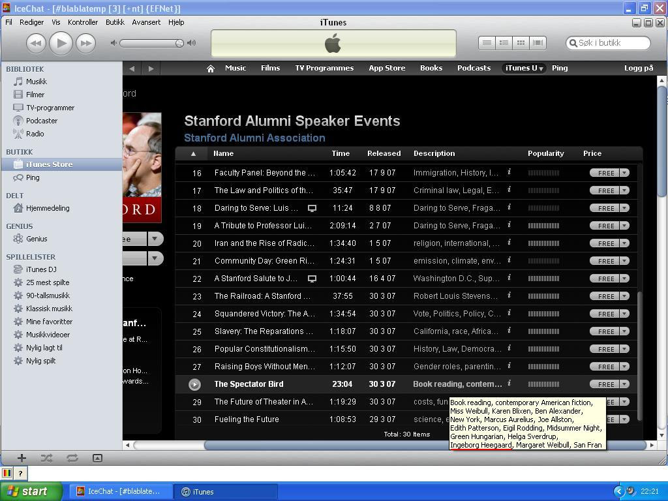668x501 pixels.
Task: Click the high volume speaker icon
Action: [191, 43]
